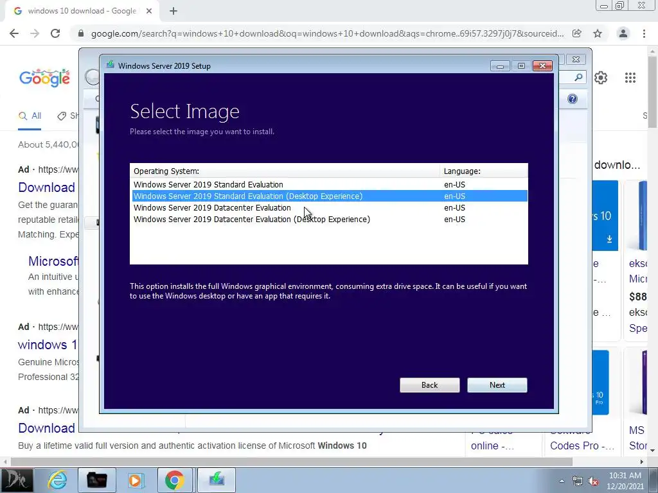Click the search magnifier in background window
Image resolution: width=658 pixels, height=493 pixels.
tap(578, 77)
